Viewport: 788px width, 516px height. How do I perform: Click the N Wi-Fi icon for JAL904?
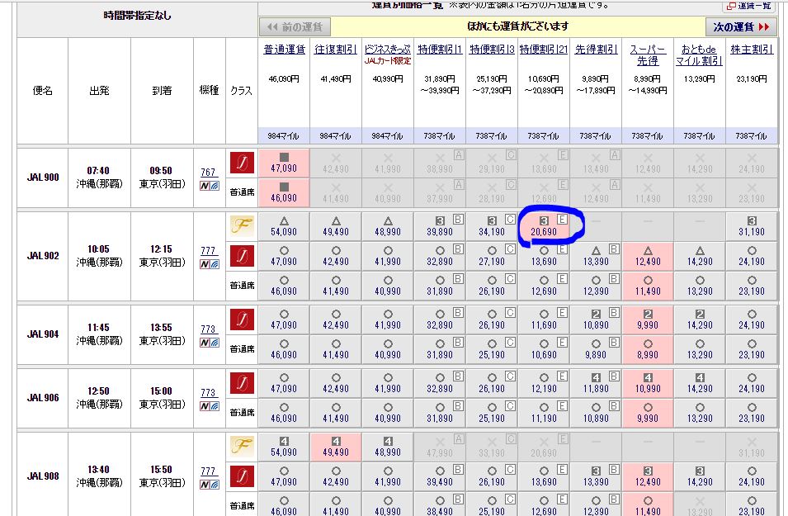point(209,343)
